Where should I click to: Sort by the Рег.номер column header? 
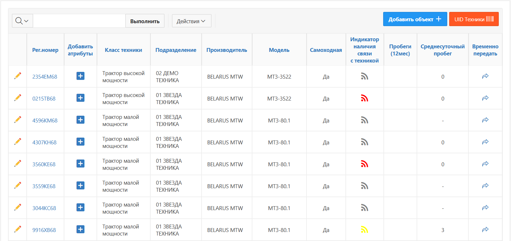pyautogui.click(x=45, y=50)
